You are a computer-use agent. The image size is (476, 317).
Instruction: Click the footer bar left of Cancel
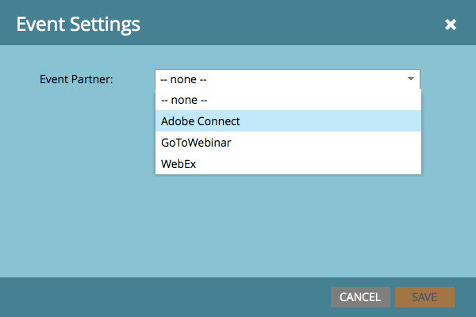click(159, 297)
